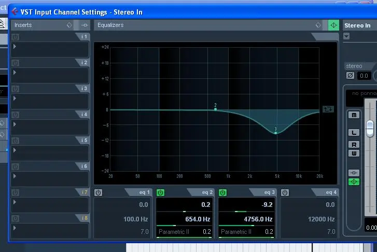The image size is (377, 252).
Task: Click the Stereo In channel name
Action: click(357, 25)
